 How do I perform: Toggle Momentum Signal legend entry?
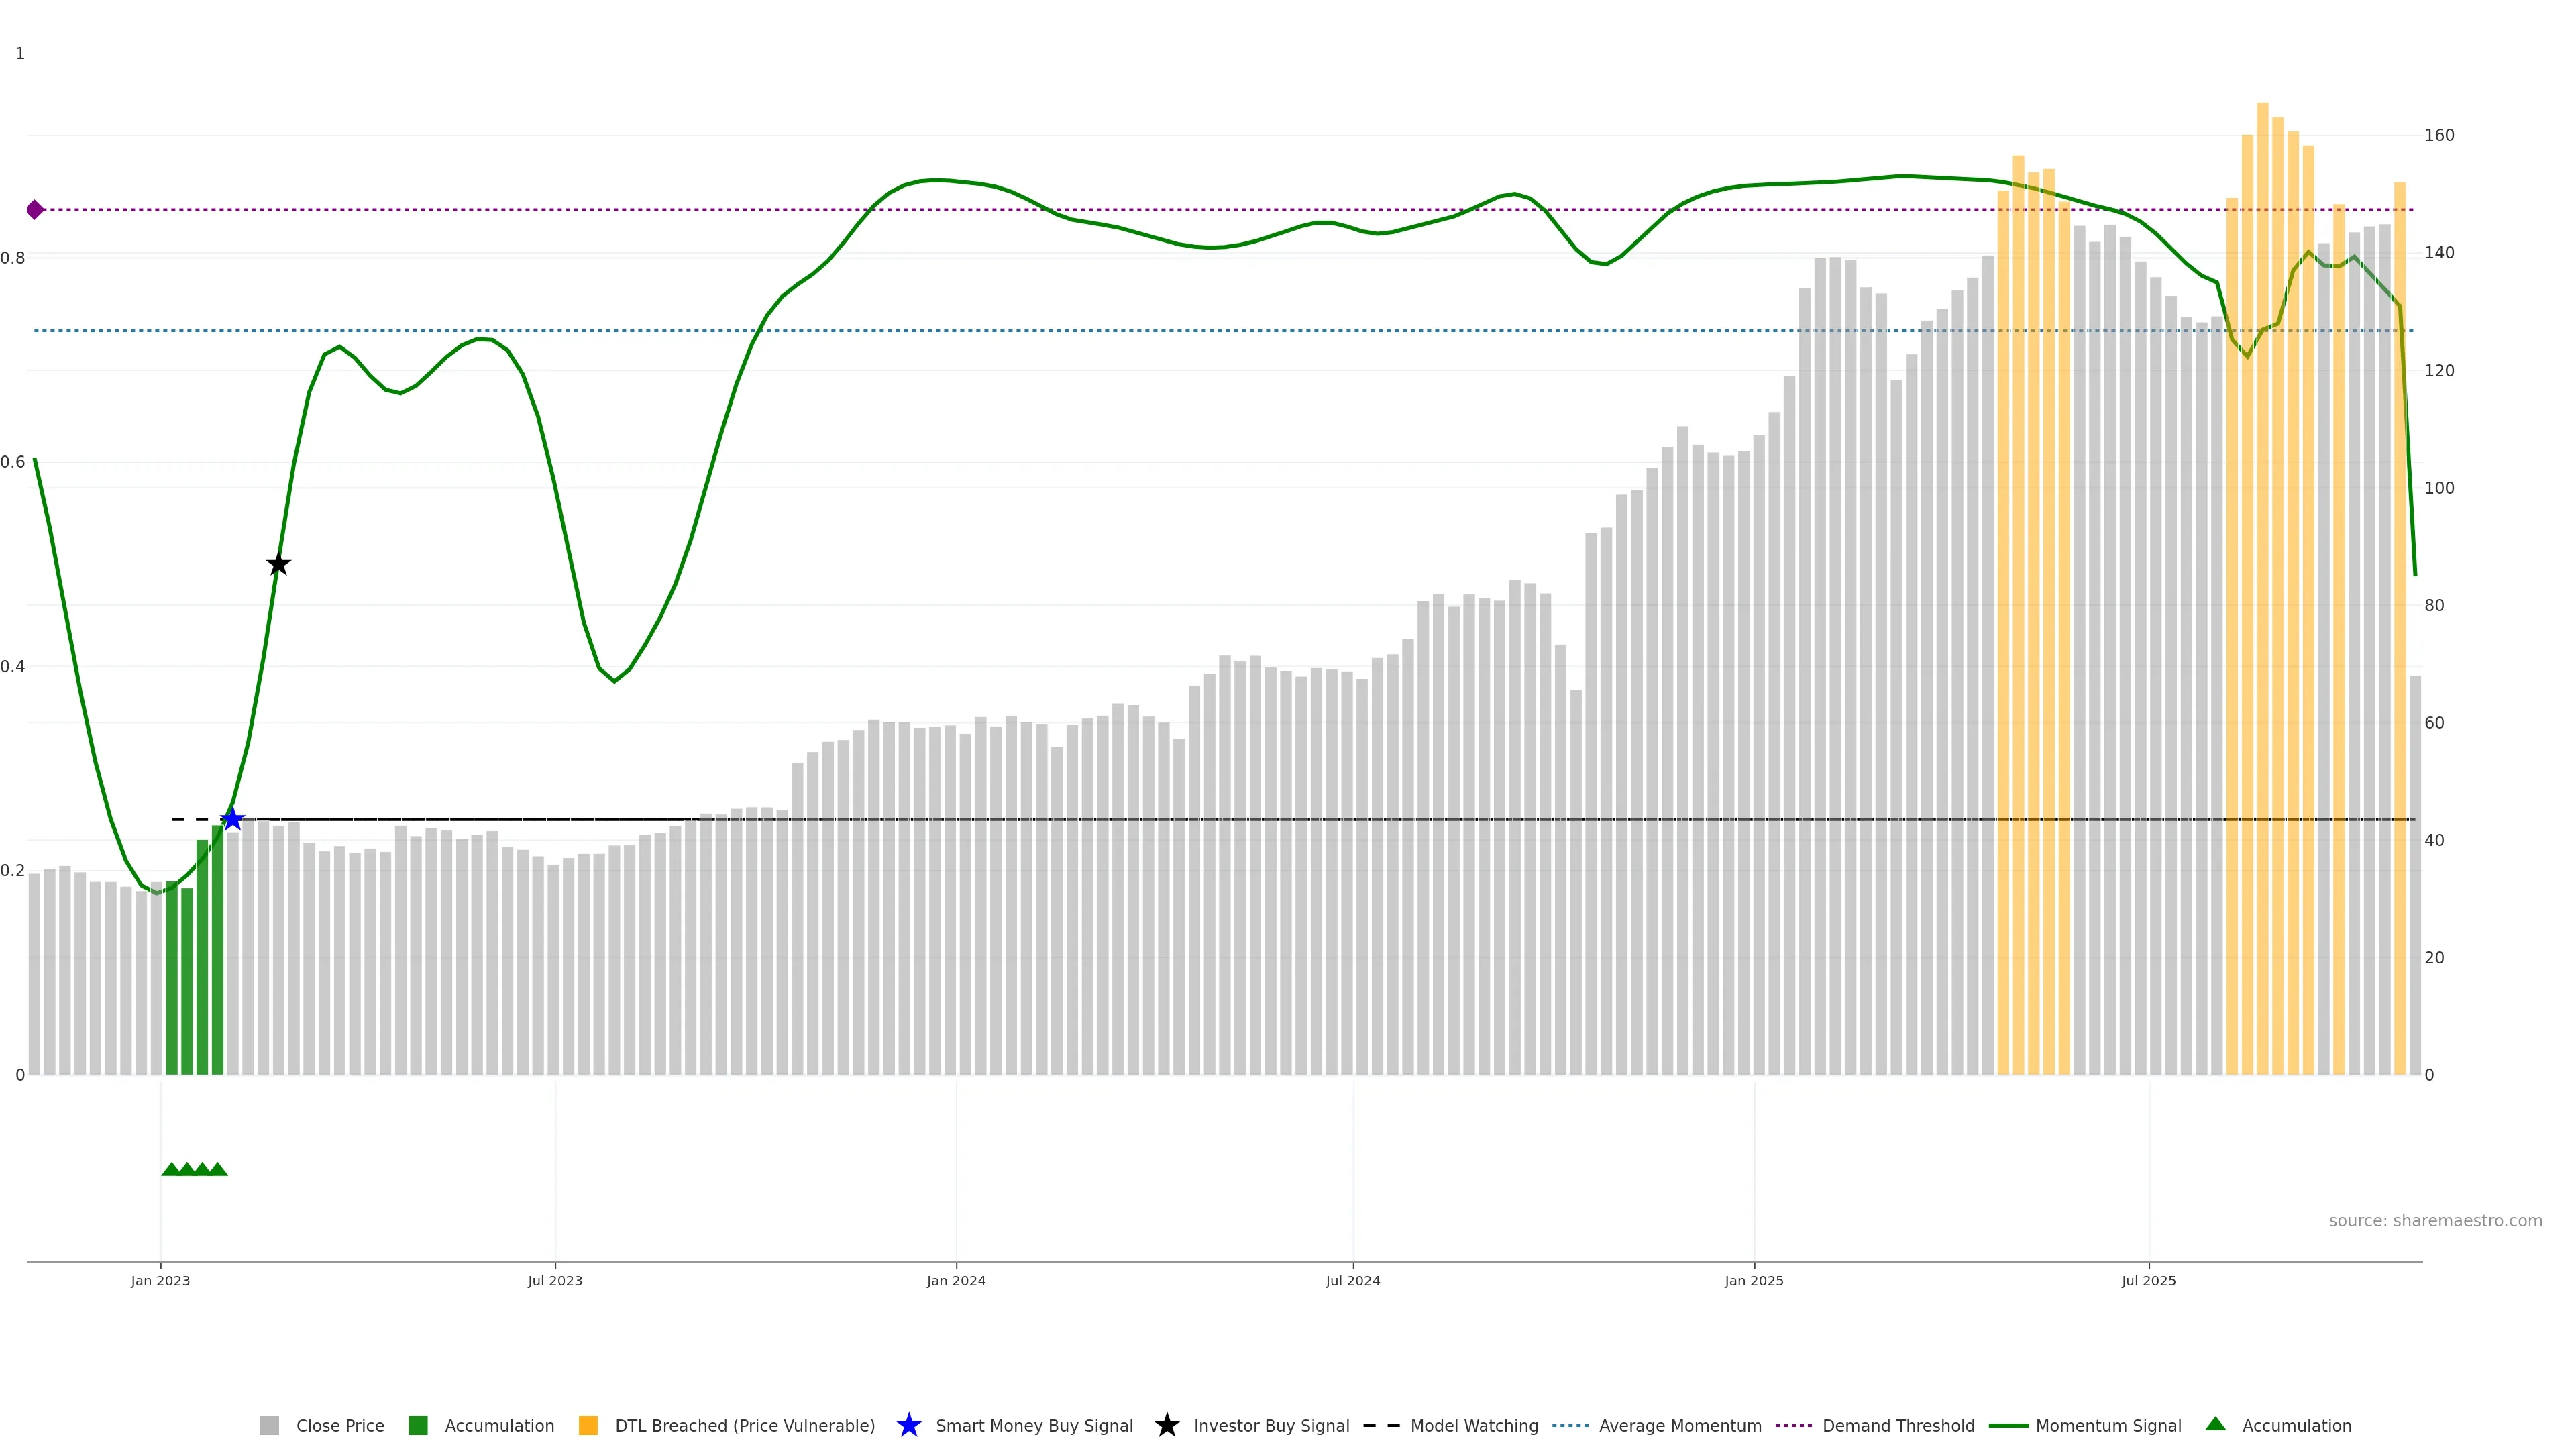[x=2108, y=1425]
